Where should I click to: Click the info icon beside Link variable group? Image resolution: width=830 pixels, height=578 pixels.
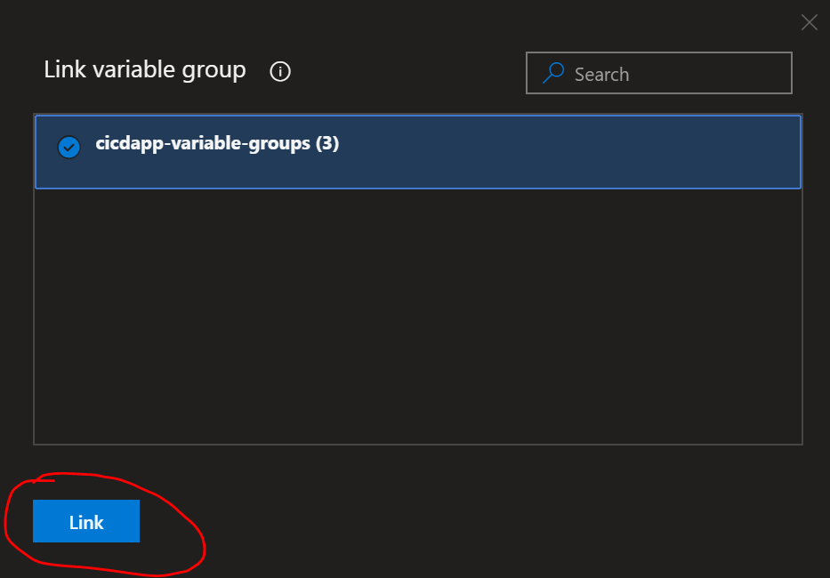click(x=280, y=72)
